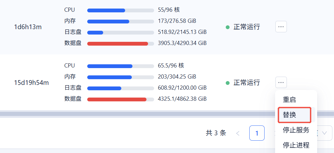
Task: Expand the page size dropdown chevron
Action: click(x=324, y=133)
